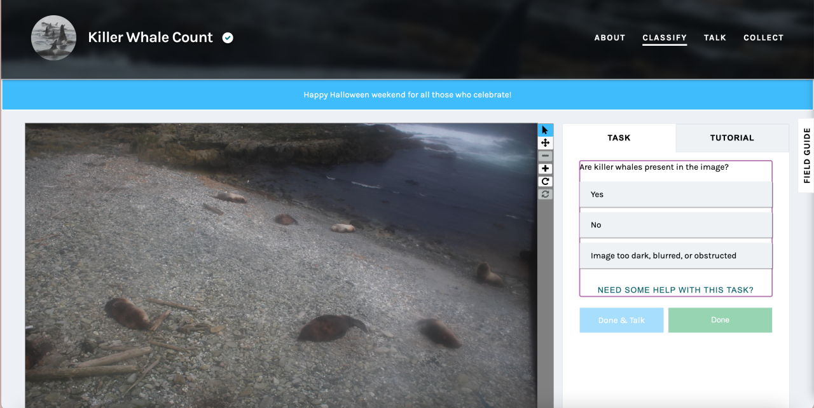The height and width of the screenshot is (408, 814).
Task: Click the task question text
Action: pyautogui.click(x=654, y=167)
